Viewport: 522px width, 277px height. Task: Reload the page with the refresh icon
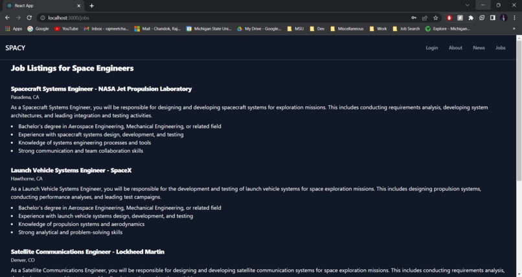tap(29, 17)
